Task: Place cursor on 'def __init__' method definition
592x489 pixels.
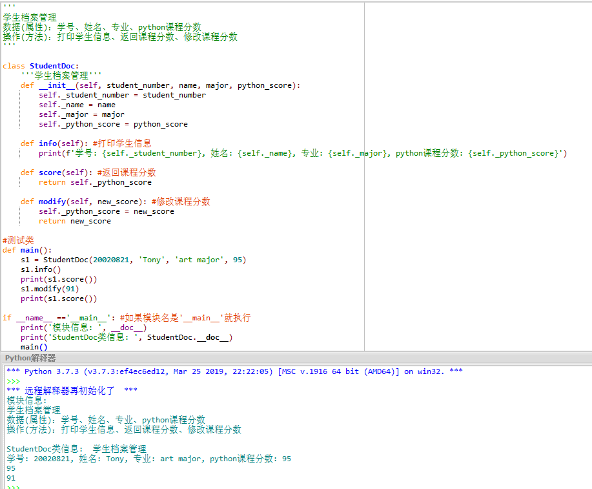Action: click(x=161, y=85)
